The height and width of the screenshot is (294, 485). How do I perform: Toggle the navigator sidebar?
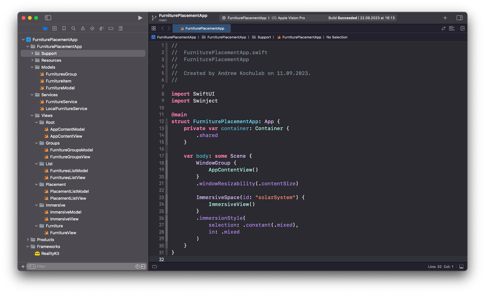coord(48,18)
